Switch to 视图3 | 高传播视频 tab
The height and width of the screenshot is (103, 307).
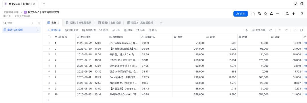140,23
